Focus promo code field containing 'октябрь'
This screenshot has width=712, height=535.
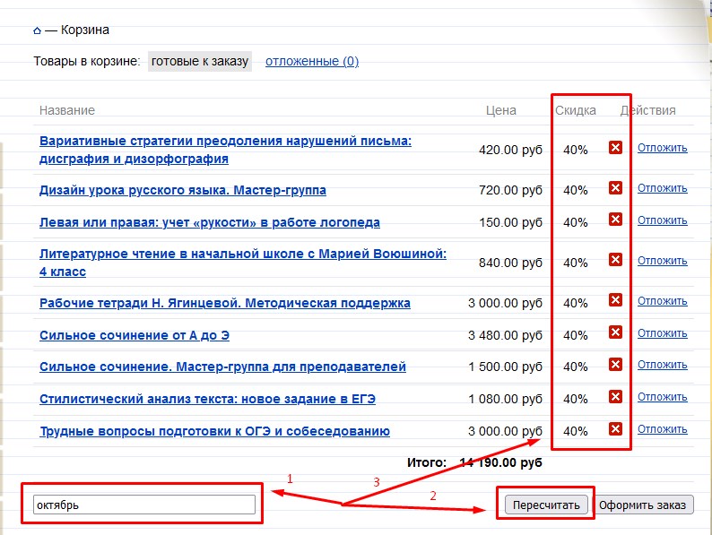tap(144, 505)
